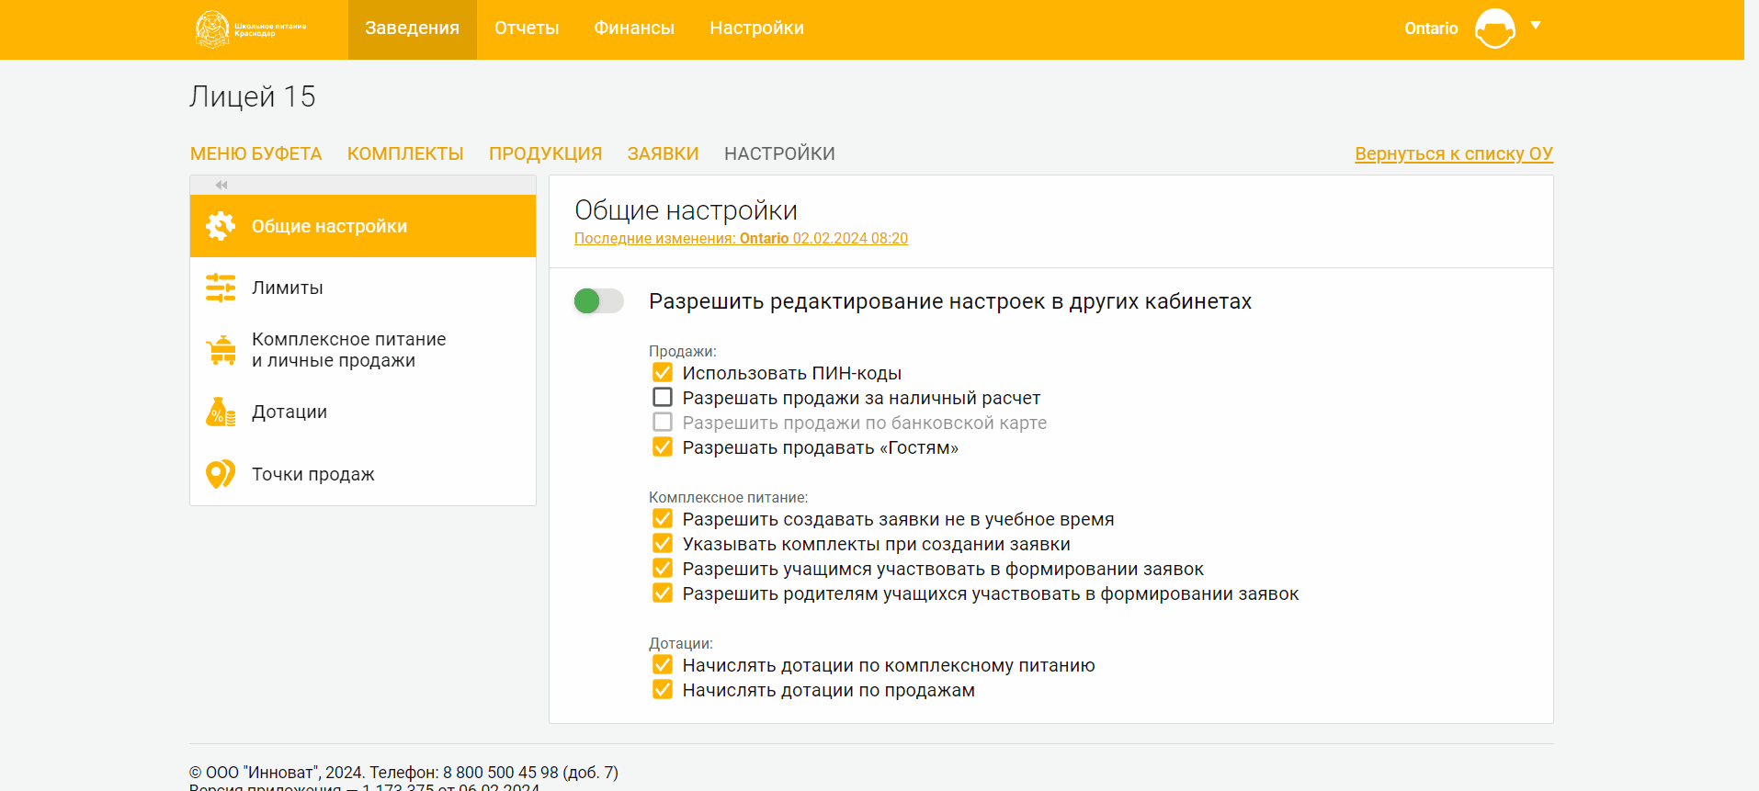Click the food cart icon for Комплексное питание
The image size is (1759, 791).
click(221, 350)
